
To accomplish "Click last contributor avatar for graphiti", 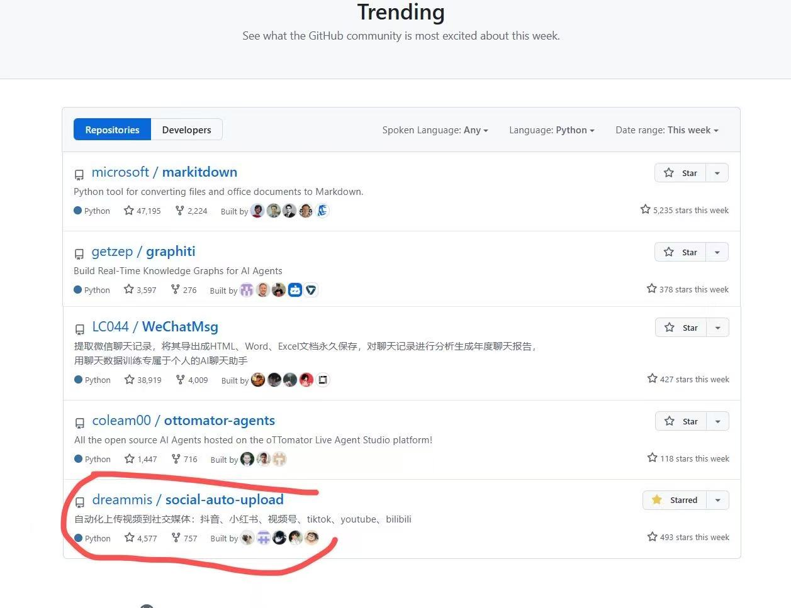I will pyautogui.click(x=311, y=290).
